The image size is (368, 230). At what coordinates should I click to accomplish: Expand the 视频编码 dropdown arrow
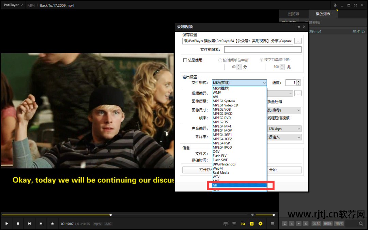coord(290,93)
